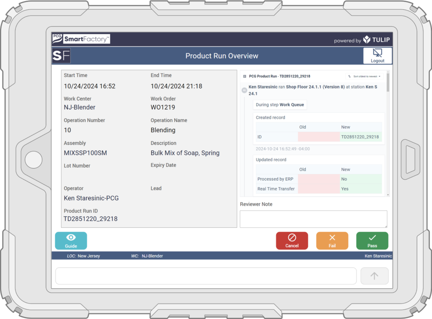Click the Ken Staresinic user avatar in history
This screenshot has width=432, height=319.
coord(244,90)
